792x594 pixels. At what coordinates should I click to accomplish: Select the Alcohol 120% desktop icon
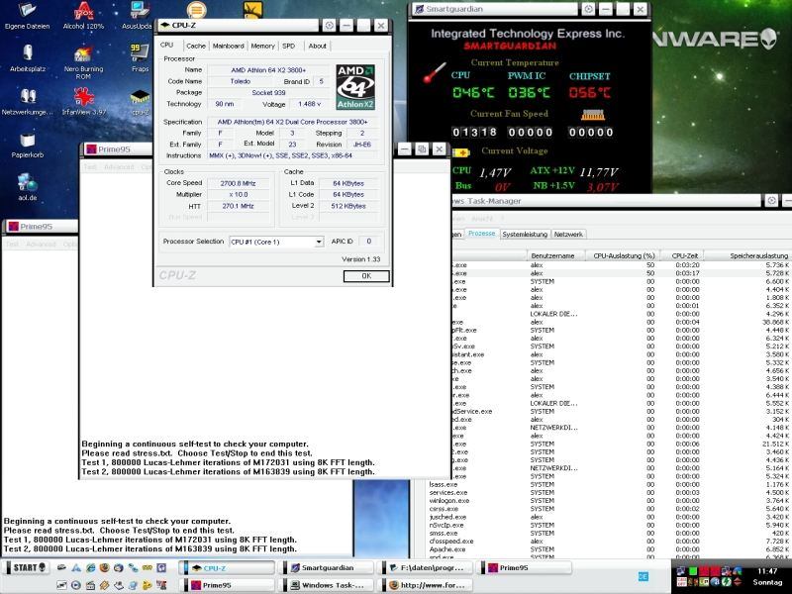83,15
